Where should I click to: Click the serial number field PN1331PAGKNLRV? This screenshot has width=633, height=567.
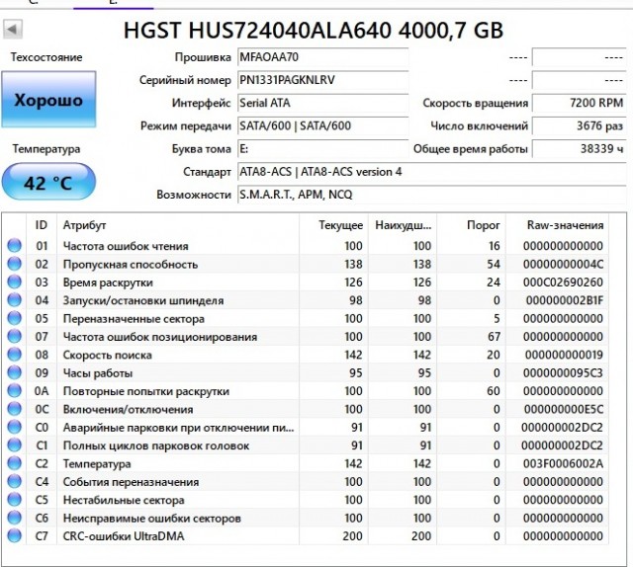pos(323,80)
